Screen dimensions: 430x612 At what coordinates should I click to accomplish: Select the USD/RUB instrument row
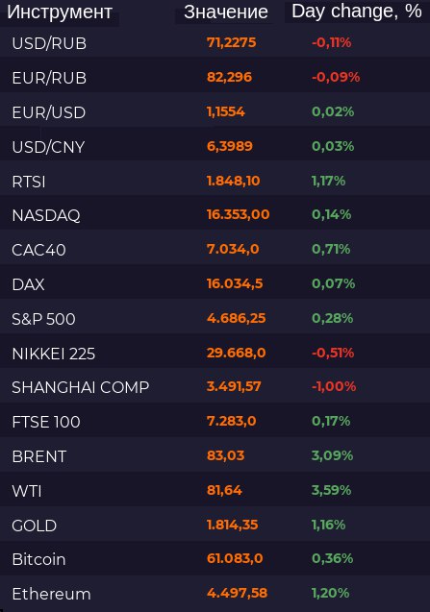tap(215, 43)
